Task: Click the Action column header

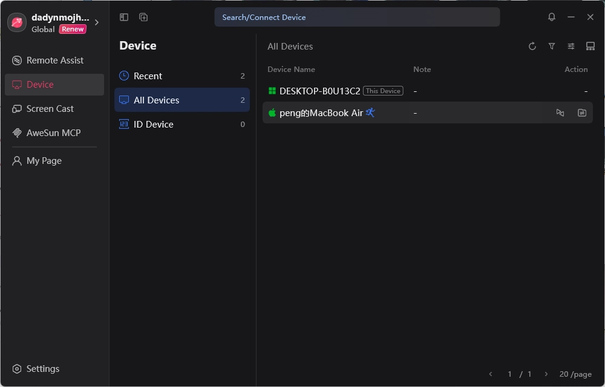Action: point(576,70)
